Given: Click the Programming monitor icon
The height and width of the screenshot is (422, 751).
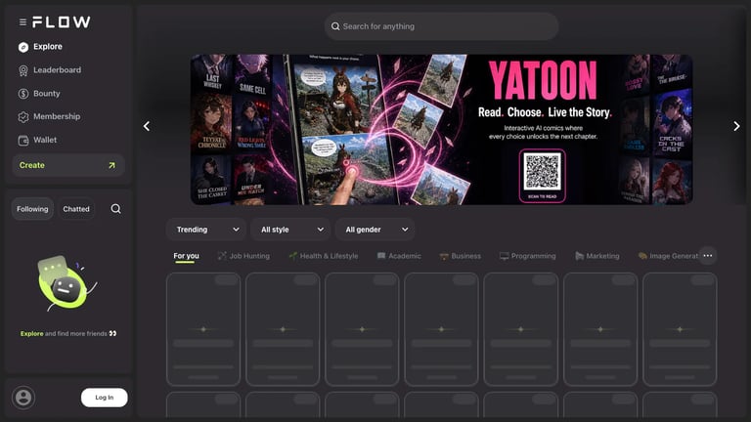Looking at the screenshot, I should click(x=504, y=257).
